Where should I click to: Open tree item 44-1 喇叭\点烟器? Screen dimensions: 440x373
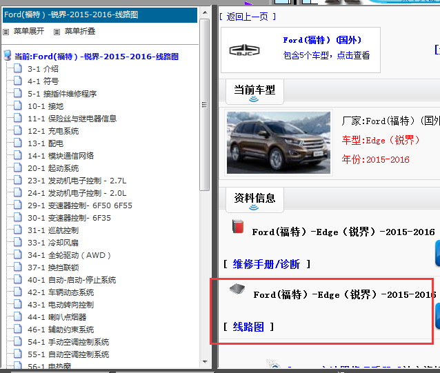[x=57, y=317]
